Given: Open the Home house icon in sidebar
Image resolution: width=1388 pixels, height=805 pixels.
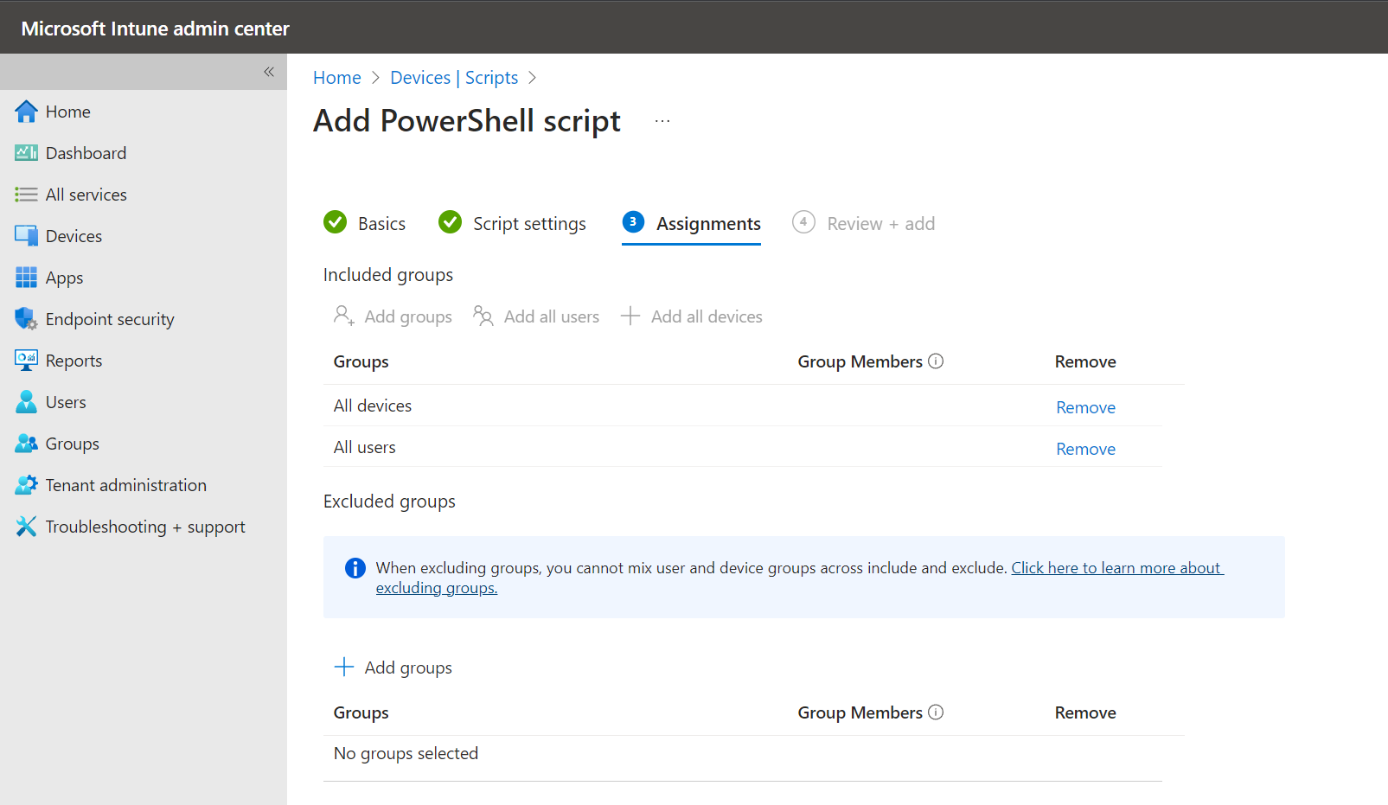Looking at the screenshot, I should 27,112.
